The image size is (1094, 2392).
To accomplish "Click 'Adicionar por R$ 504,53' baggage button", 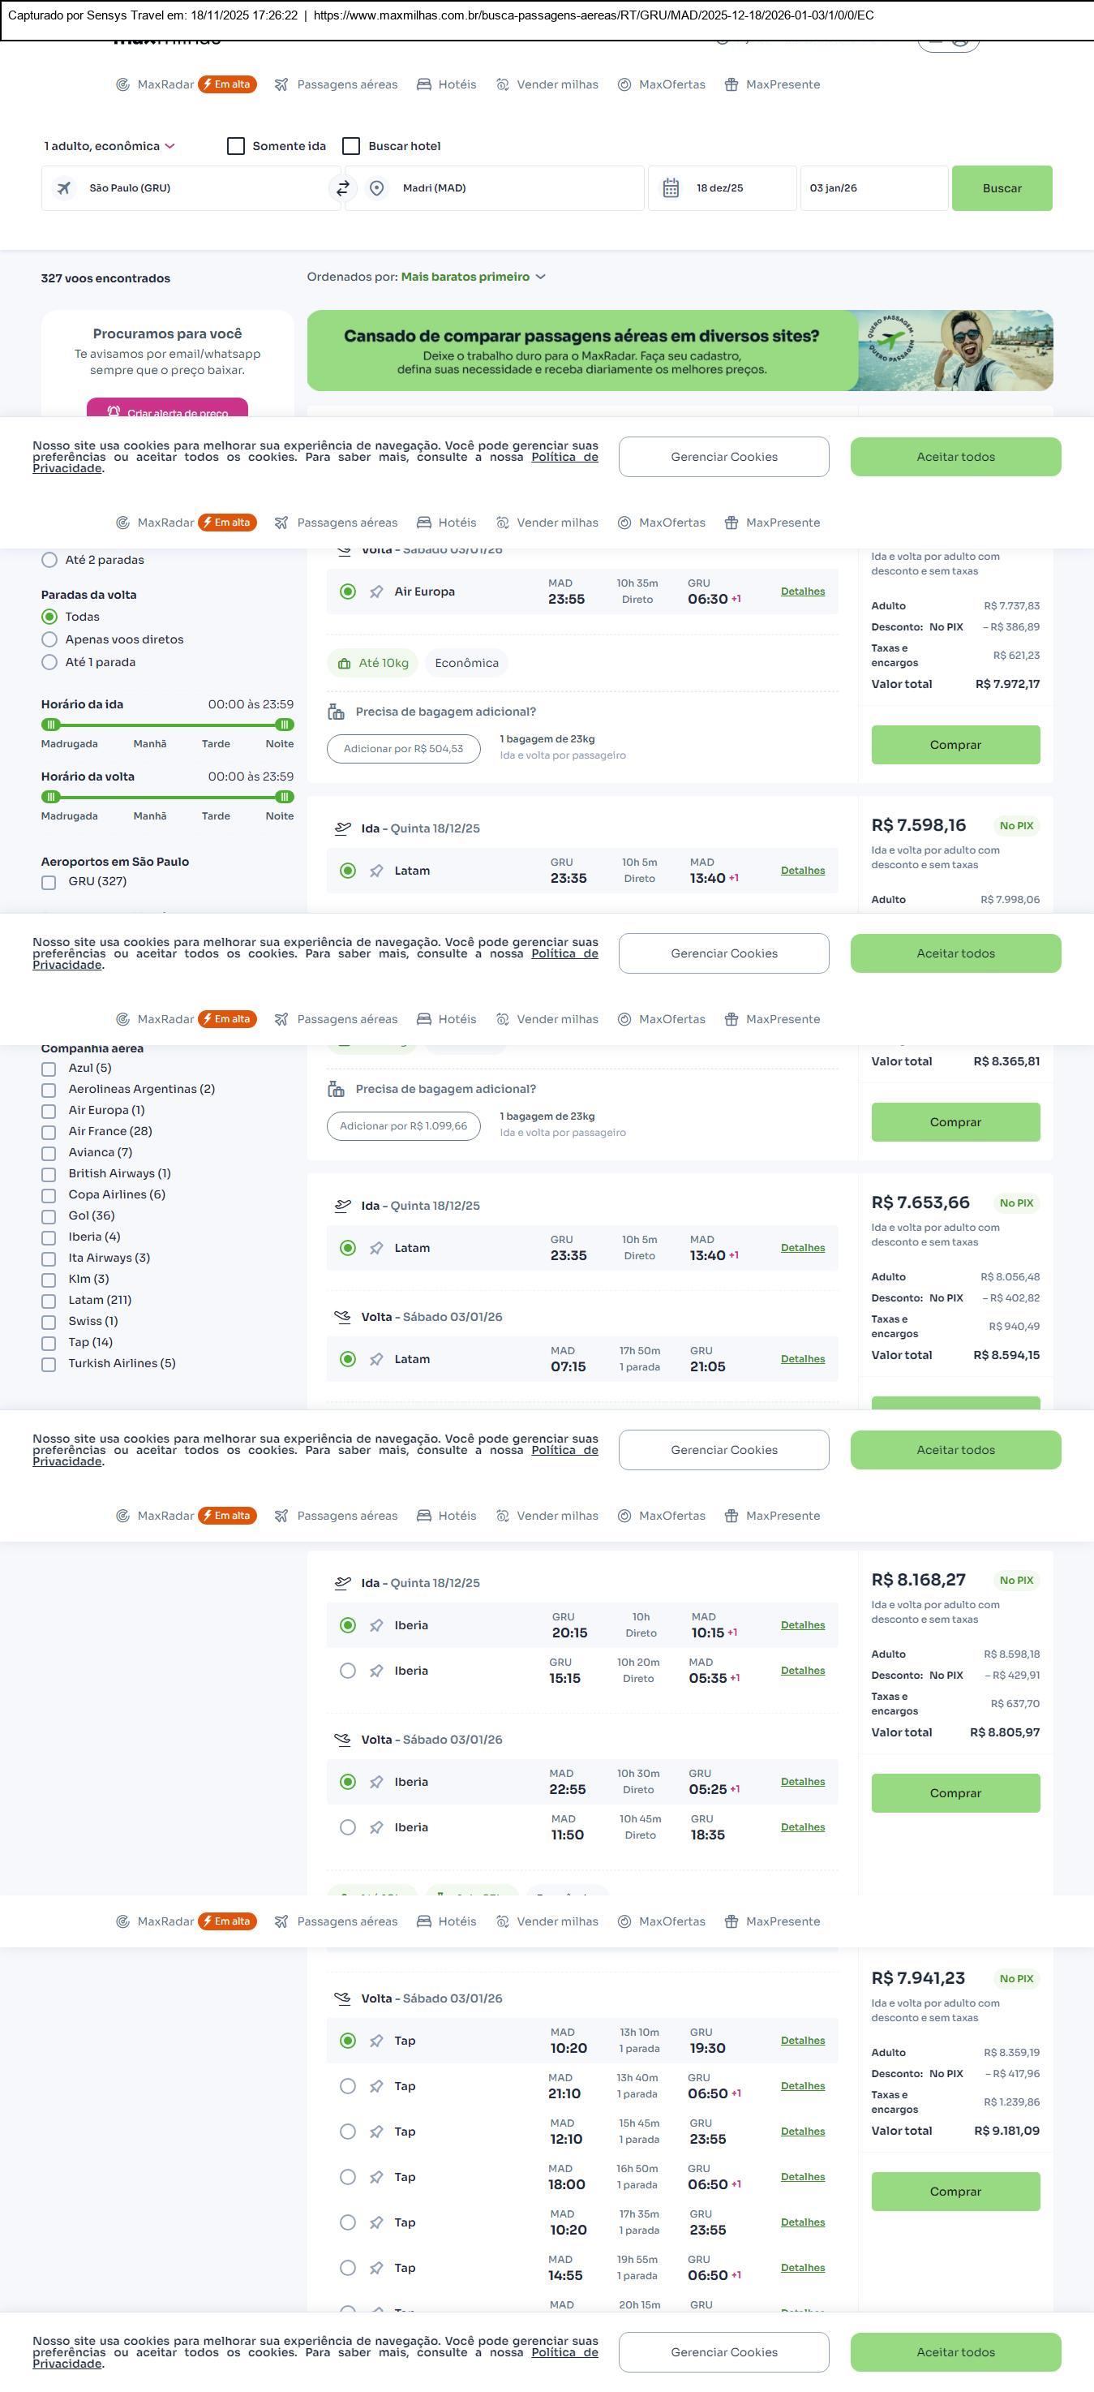I will click(403, 750).
